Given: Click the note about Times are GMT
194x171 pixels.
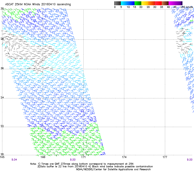Looking at the screenshot, I should point(82,164).
